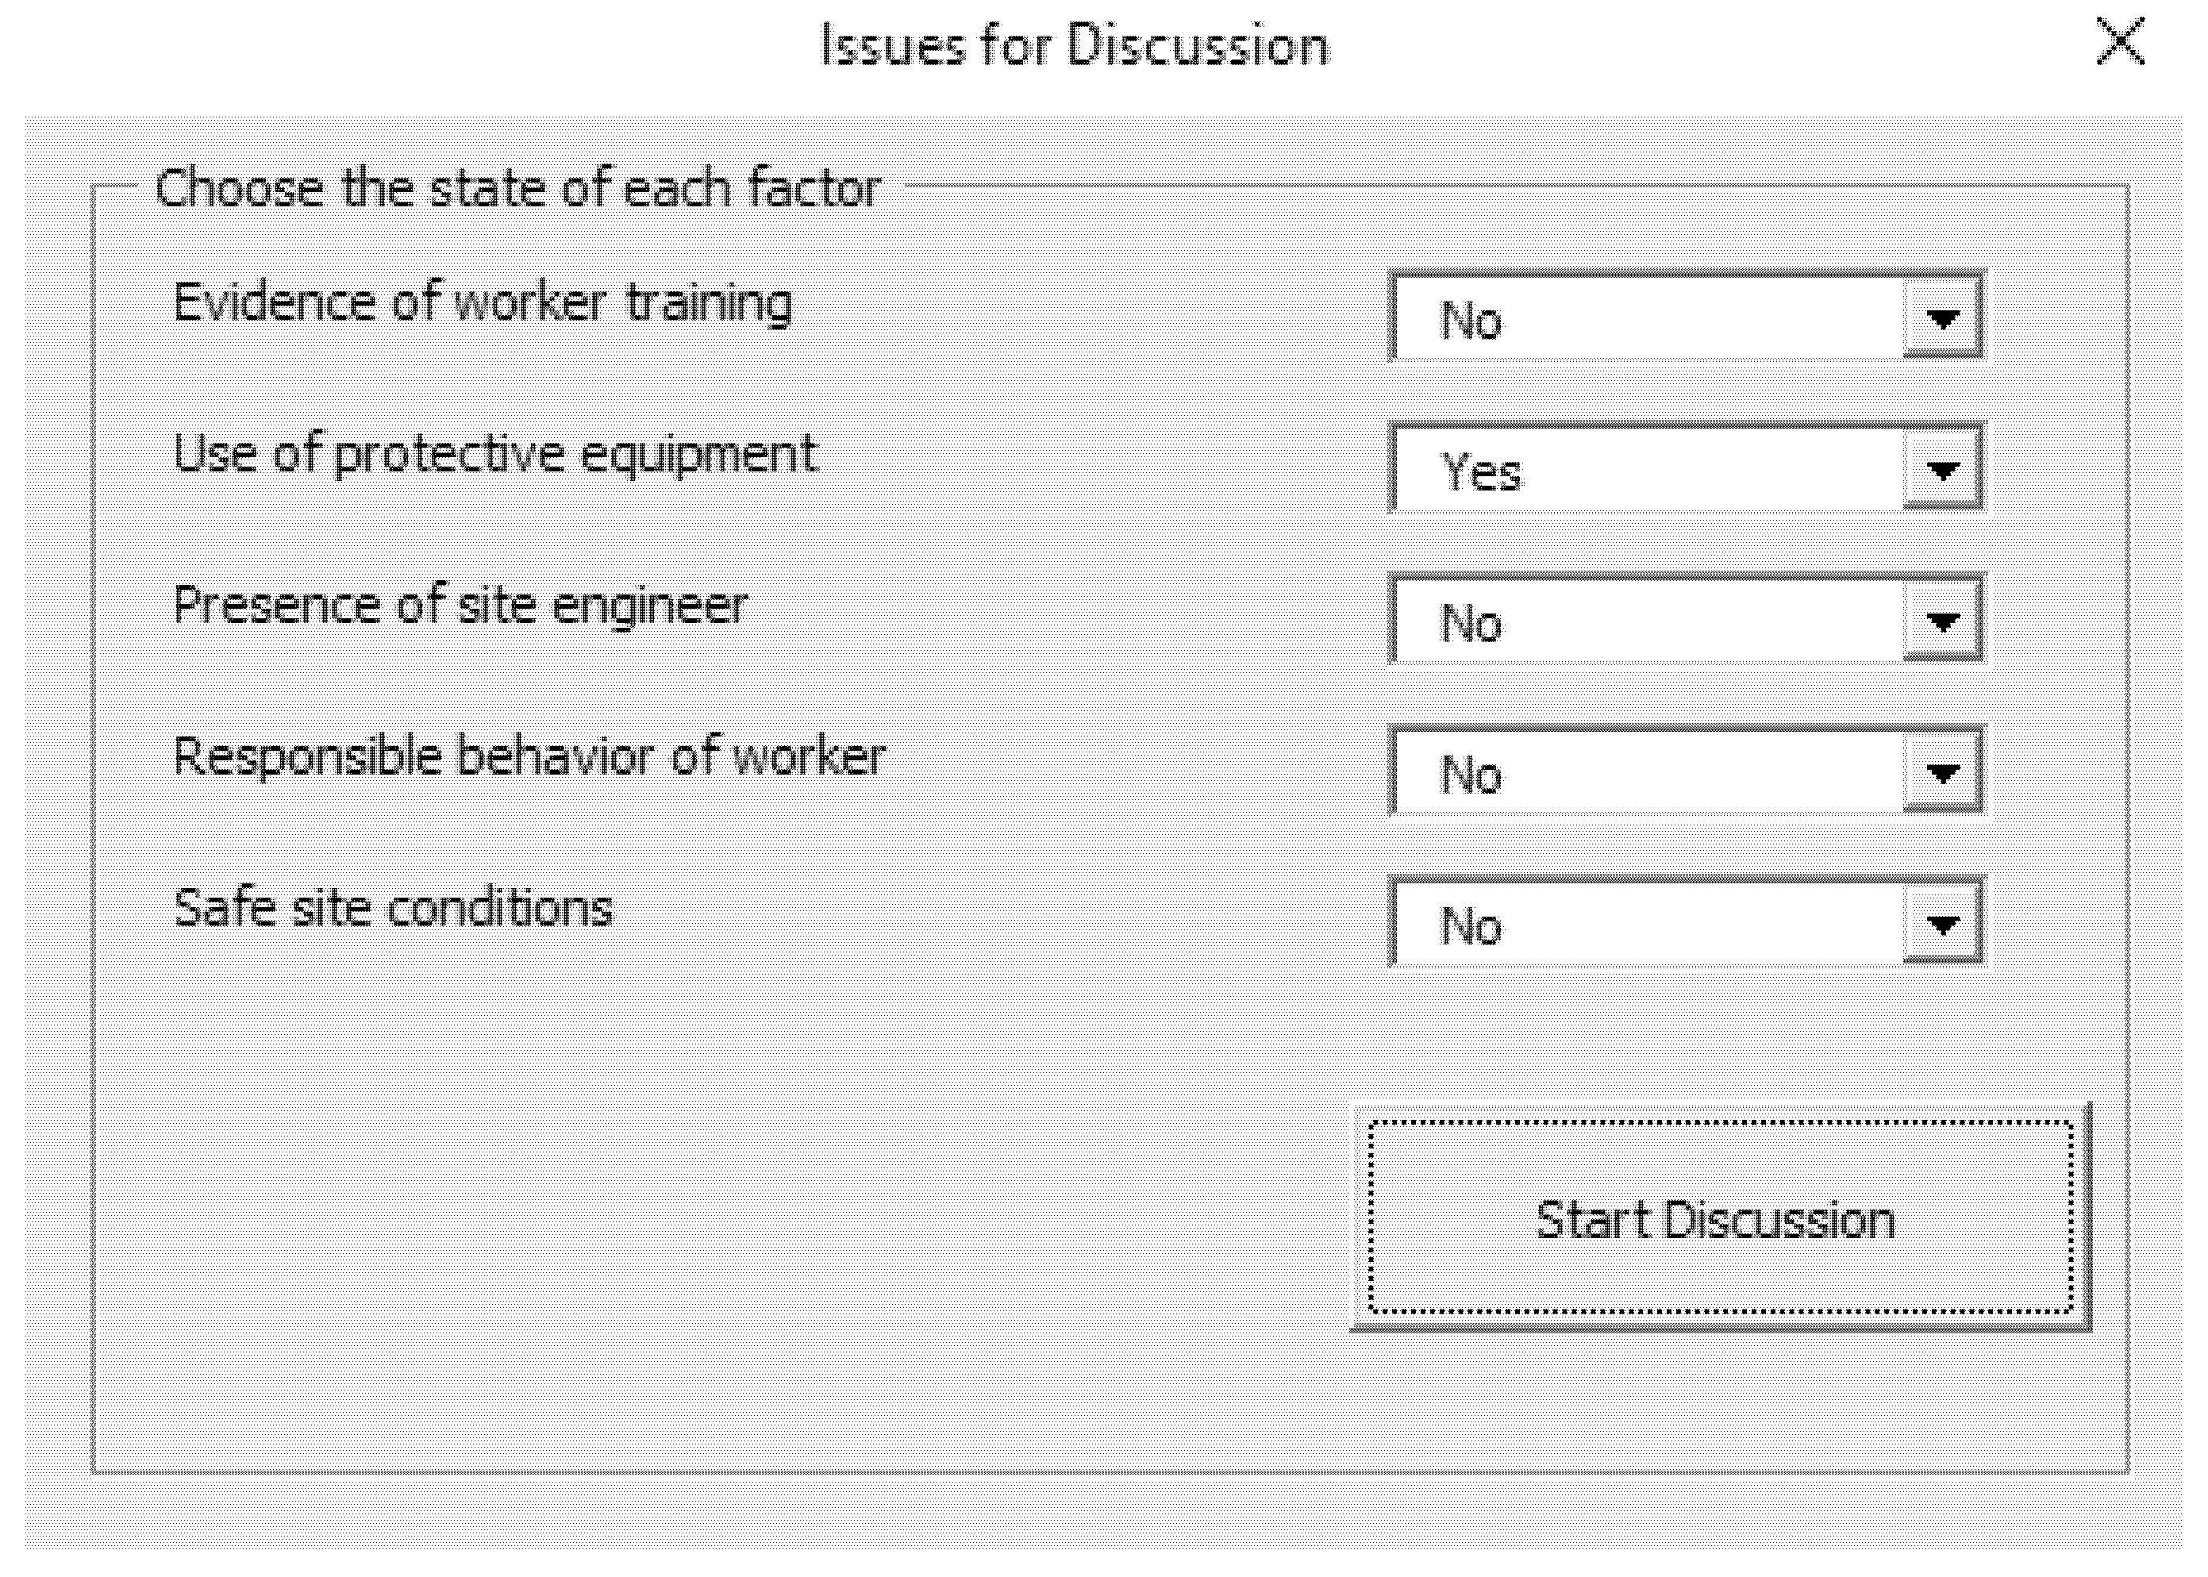The width and height of the screenshot is (2208, 1577).
Task: Click the "Evidence of worker training" label
Action: [x=483, y=303]
